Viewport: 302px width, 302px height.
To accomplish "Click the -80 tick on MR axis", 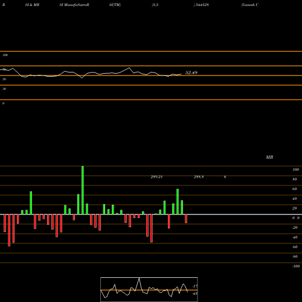I will coord(295,257).
